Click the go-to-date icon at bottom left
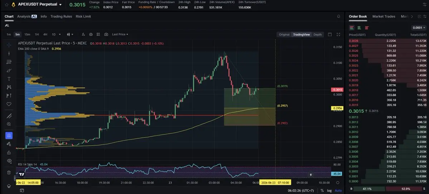Viewport: 429px width, 194px height. tap(22, 190)
